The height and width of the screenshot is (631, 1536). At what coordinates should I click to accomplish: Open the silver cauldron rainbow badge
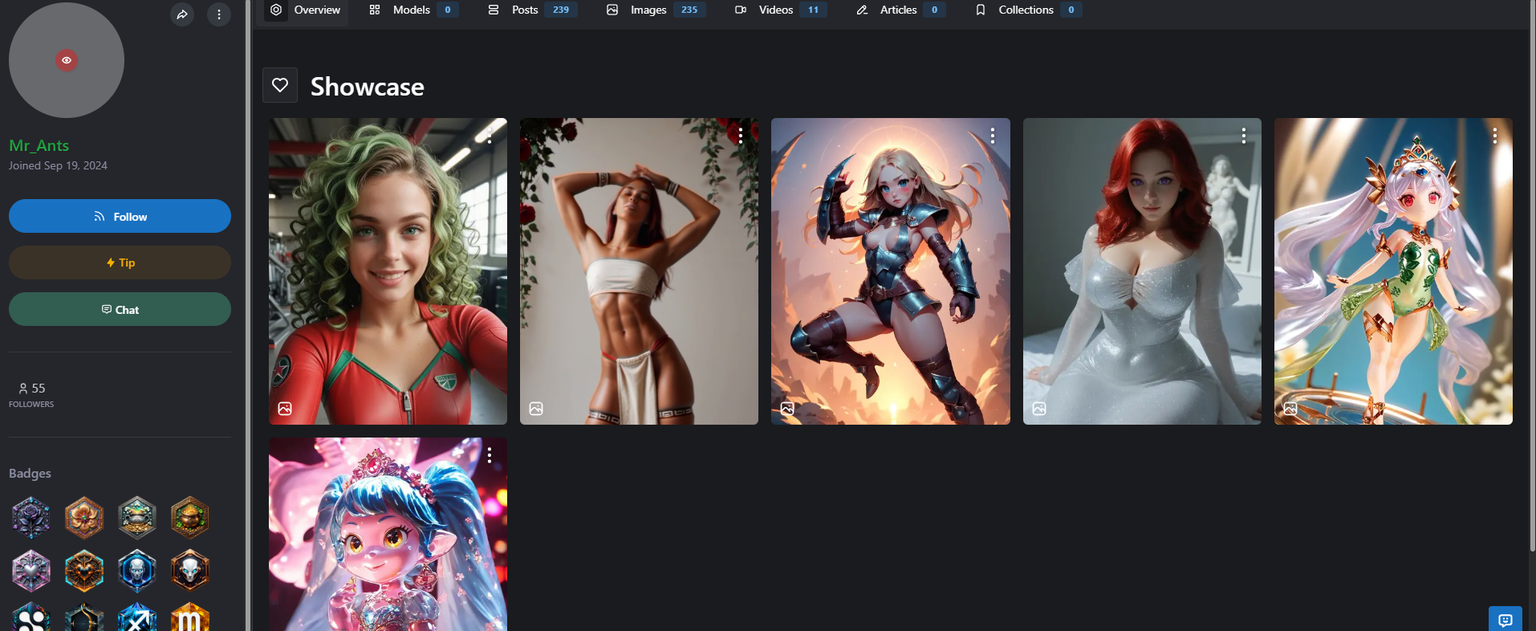pyautogui.click(x=137, y=517)
